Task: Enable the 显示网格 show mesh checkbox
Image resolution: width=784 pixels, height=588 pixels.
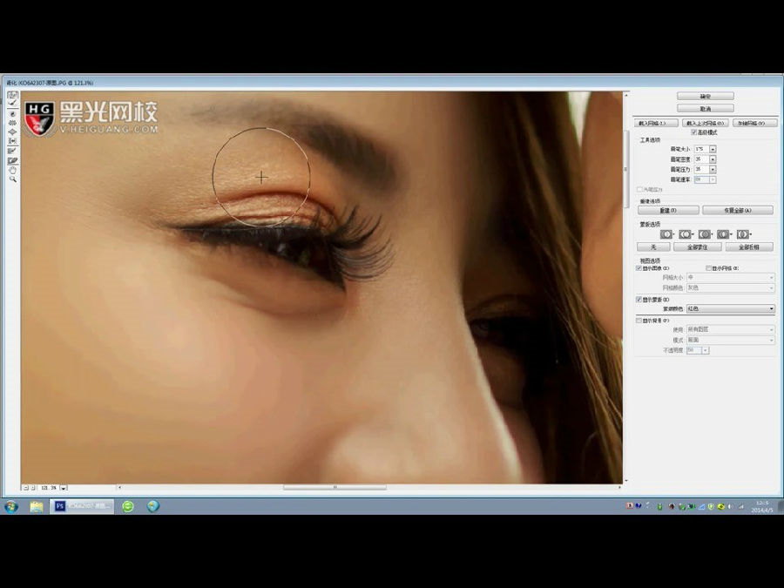Action: 708,268
